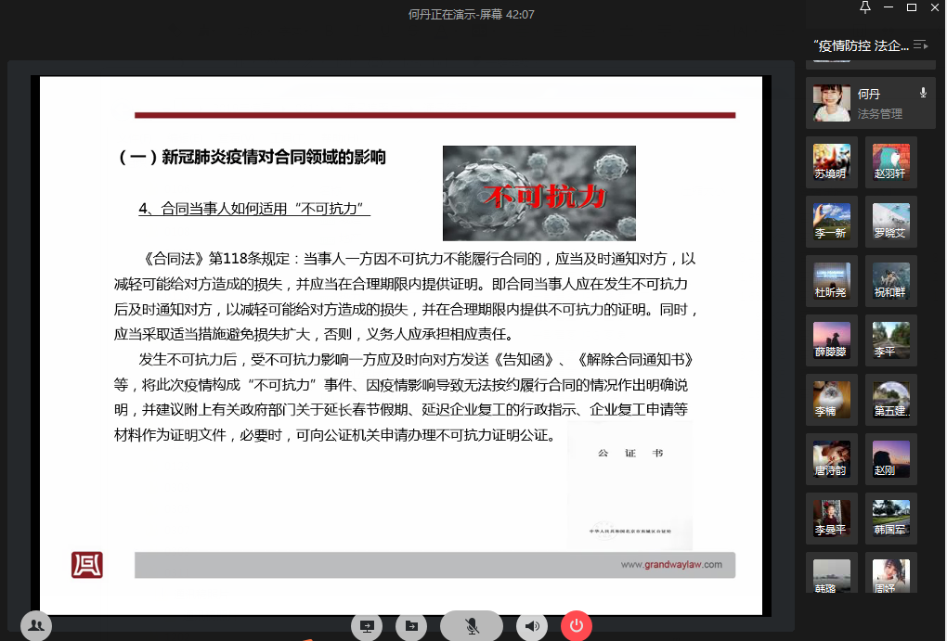Unmute your microphone
This screenshot has width=947, height=641.
472,626
